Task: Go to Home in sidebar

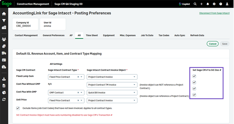Action: [x=4, y=14]
